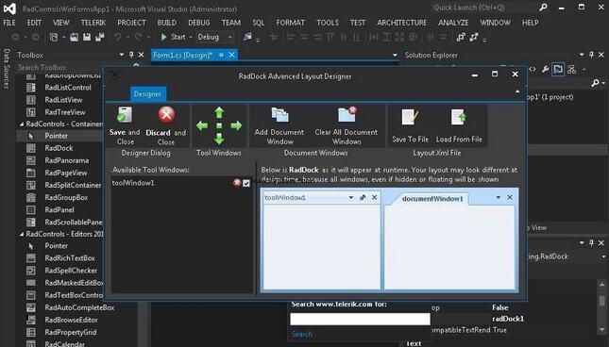Screen dimensions: 609x347
Task: Open documentWindow1 tab strip dropdown arrow
Action: click(498, 197)
